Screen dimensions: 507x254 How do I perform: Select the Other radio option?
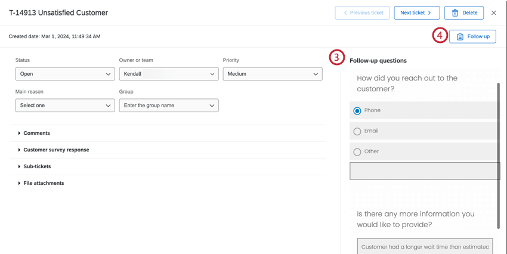[x=357, y=151]
